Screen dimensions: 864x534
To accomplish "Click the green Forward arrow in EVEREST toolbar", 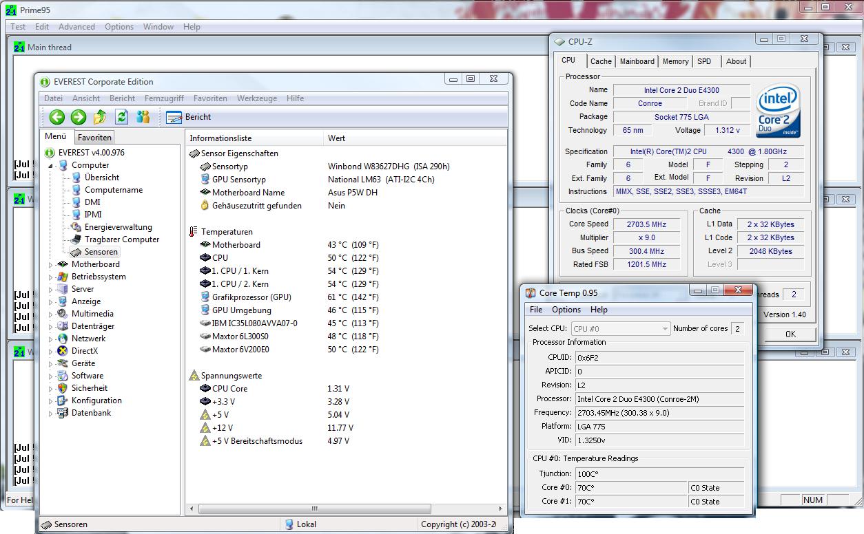I will point(79,117).
